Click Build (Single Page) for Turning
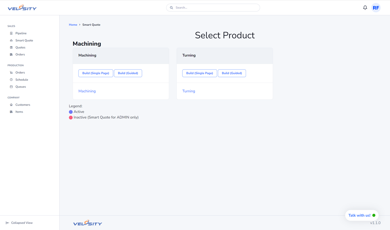Screen dimensions: 390x230 tap(200, 73)
